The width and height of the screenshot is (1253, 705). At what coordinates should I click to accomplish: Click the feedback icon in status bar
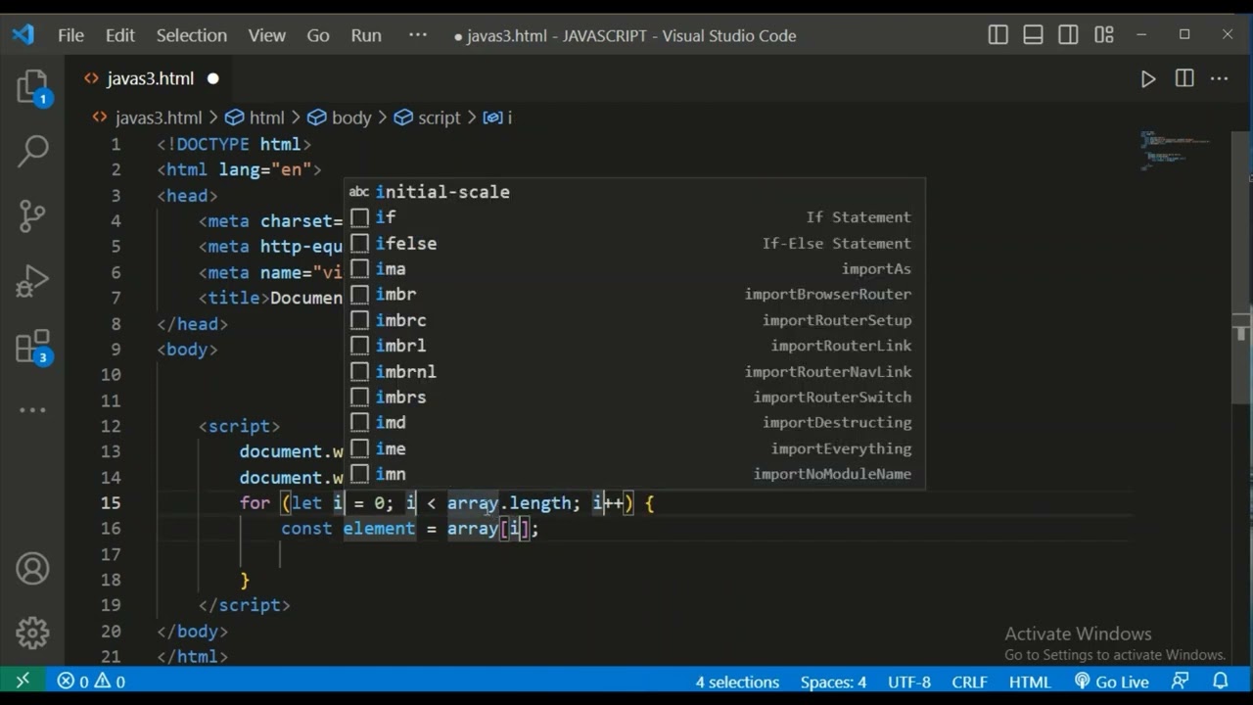(x=1181, y=681)
